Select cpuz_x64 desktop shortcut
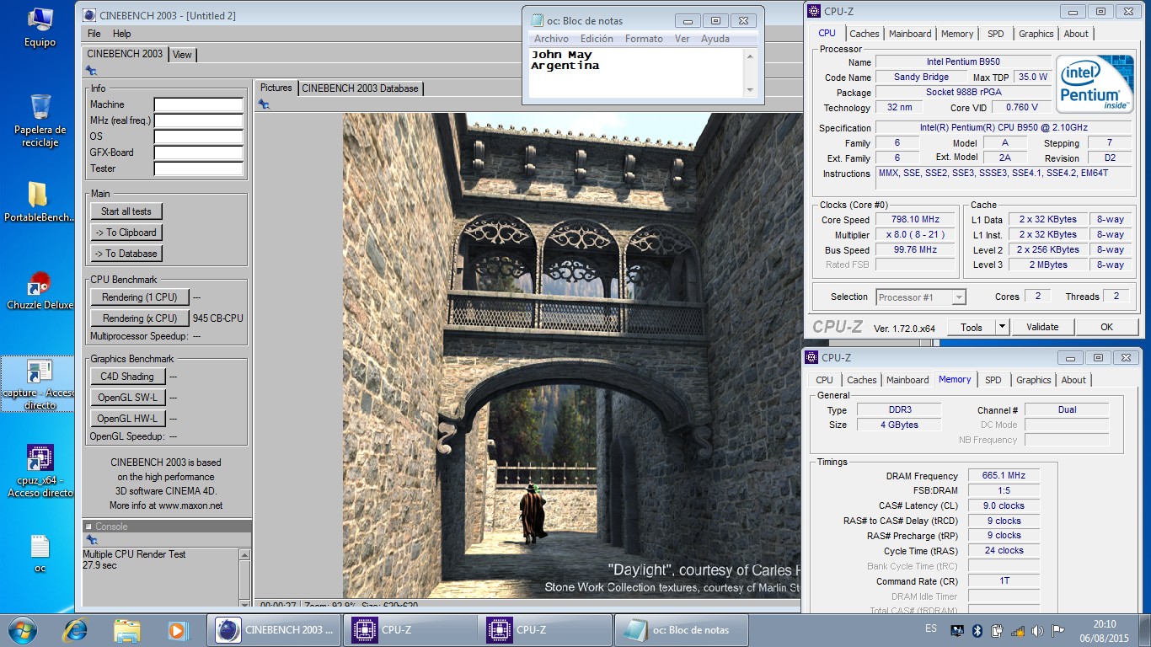Viewport: 1151px width, 647px height. pyautogui.click(x=40, y=472)
